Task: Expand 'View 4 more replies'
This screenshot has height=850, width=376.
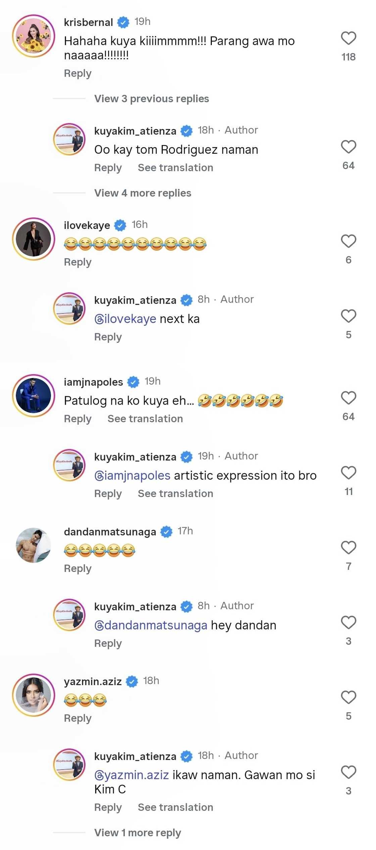Action: pos(143,193)
